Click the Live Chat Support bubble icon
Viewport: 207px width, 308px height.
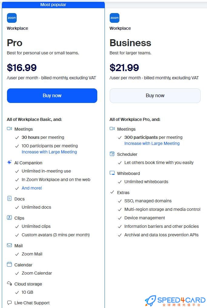coord(9,303)
